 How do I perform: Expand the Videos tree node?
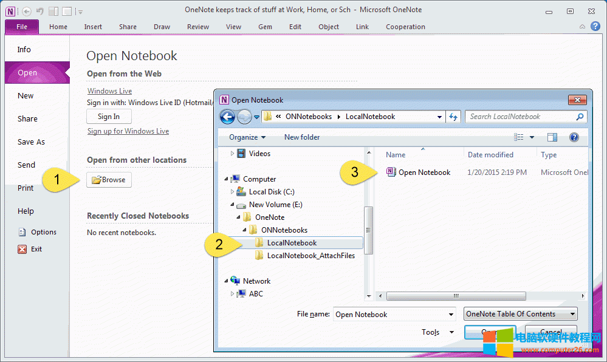tap(232, 154)
